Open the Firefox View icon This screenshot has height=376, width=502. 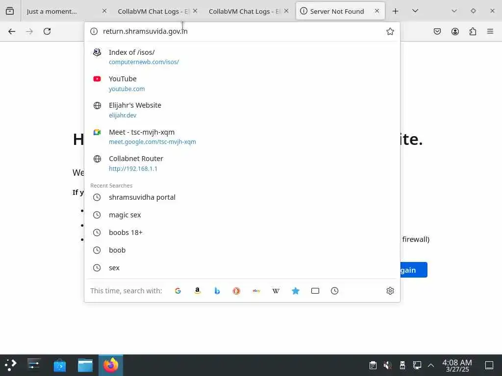pos(10,11)
